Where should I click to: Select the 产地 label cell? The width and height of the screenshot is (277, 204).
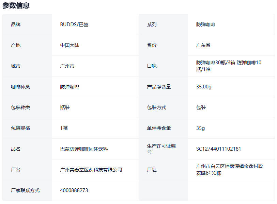point(27,45)
